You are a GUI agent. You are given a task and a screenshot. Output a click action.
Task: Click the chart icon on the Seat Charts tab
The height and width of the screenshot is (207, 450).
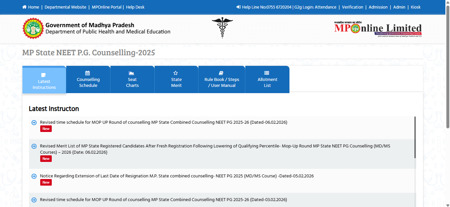pyautogui.click(x=132, y=73)
